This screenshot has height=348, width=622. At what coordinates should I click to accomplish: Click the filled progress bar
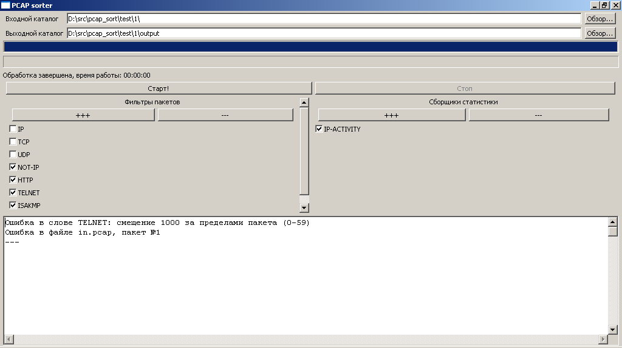(310, 47)
